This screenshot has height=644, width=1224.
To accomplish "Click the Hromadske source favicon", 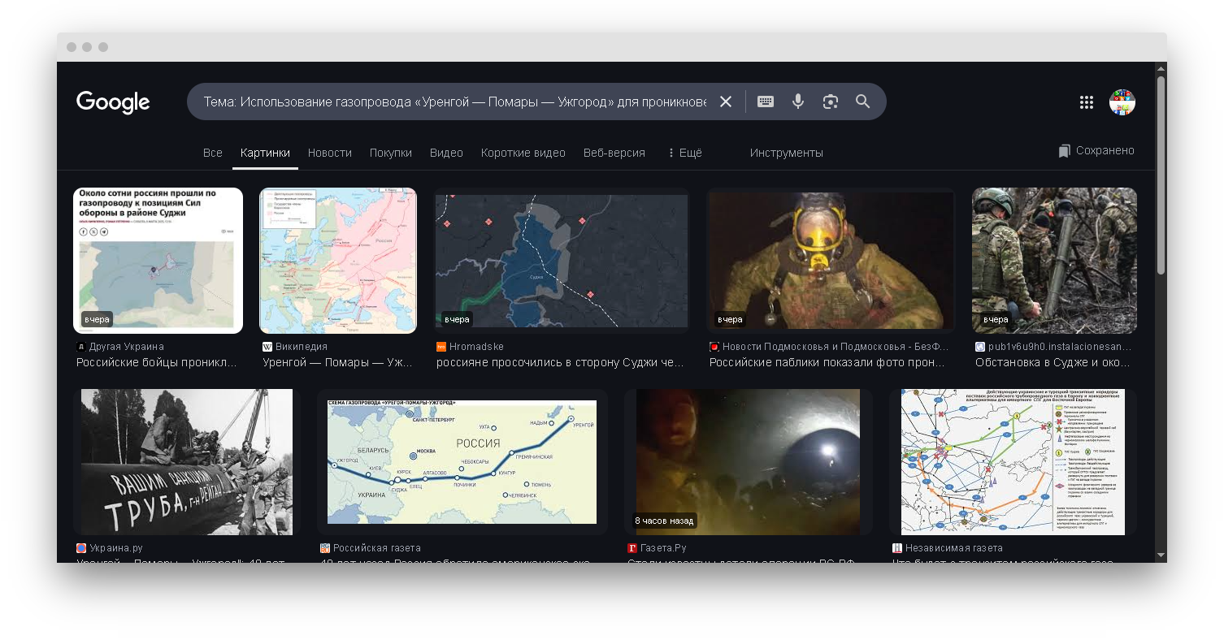I will click(x=441, y=347).
